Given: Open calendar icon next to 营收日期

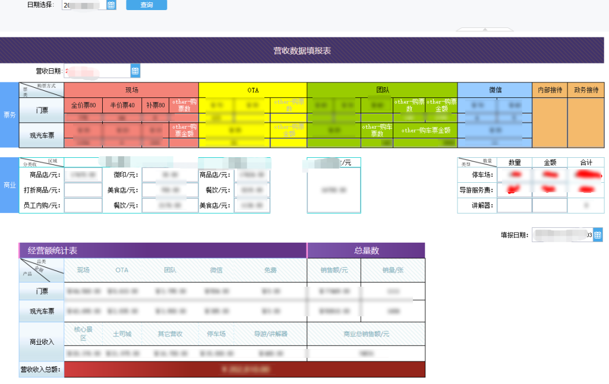Looking at the screenshot, I should (135, 71).
